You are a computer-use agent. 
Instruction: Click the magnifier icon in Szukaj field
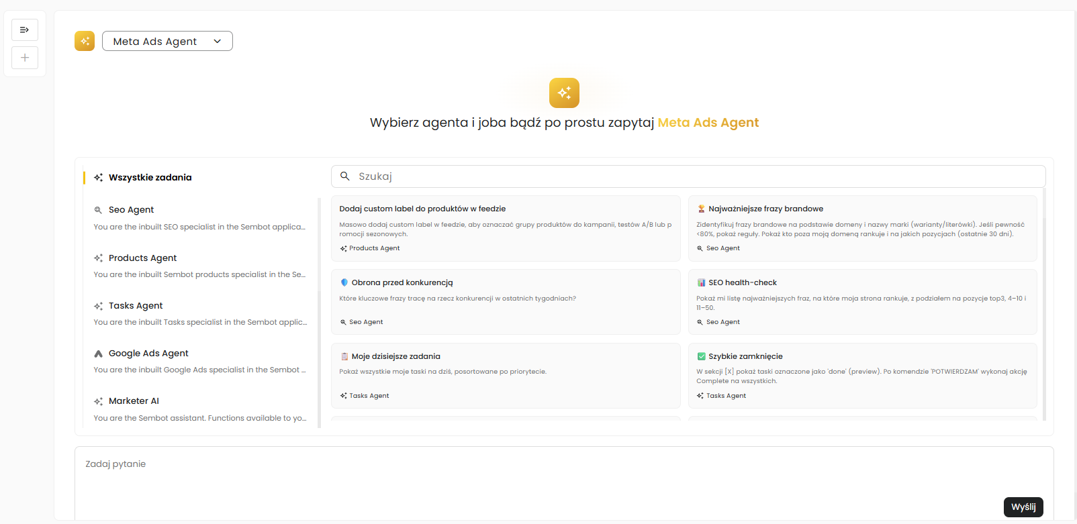[x=345, y=176]
